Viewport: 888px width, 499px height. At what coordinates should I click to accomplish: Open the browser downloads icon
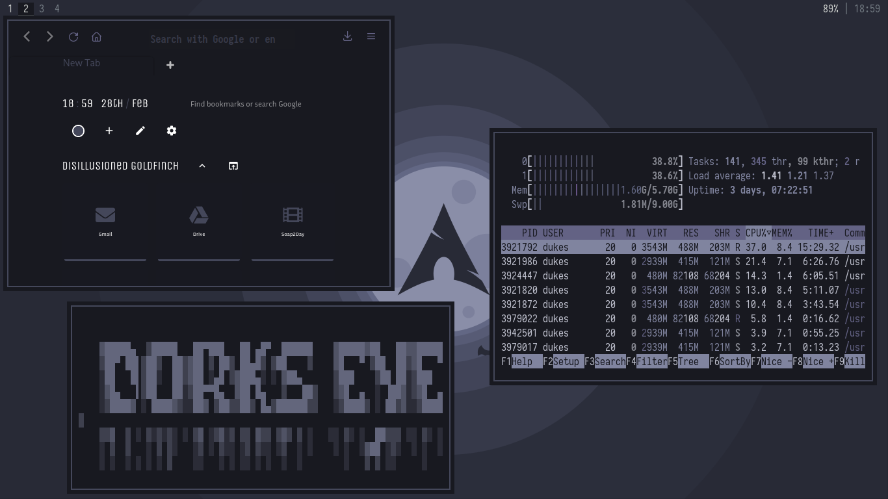tap(348, 36)
